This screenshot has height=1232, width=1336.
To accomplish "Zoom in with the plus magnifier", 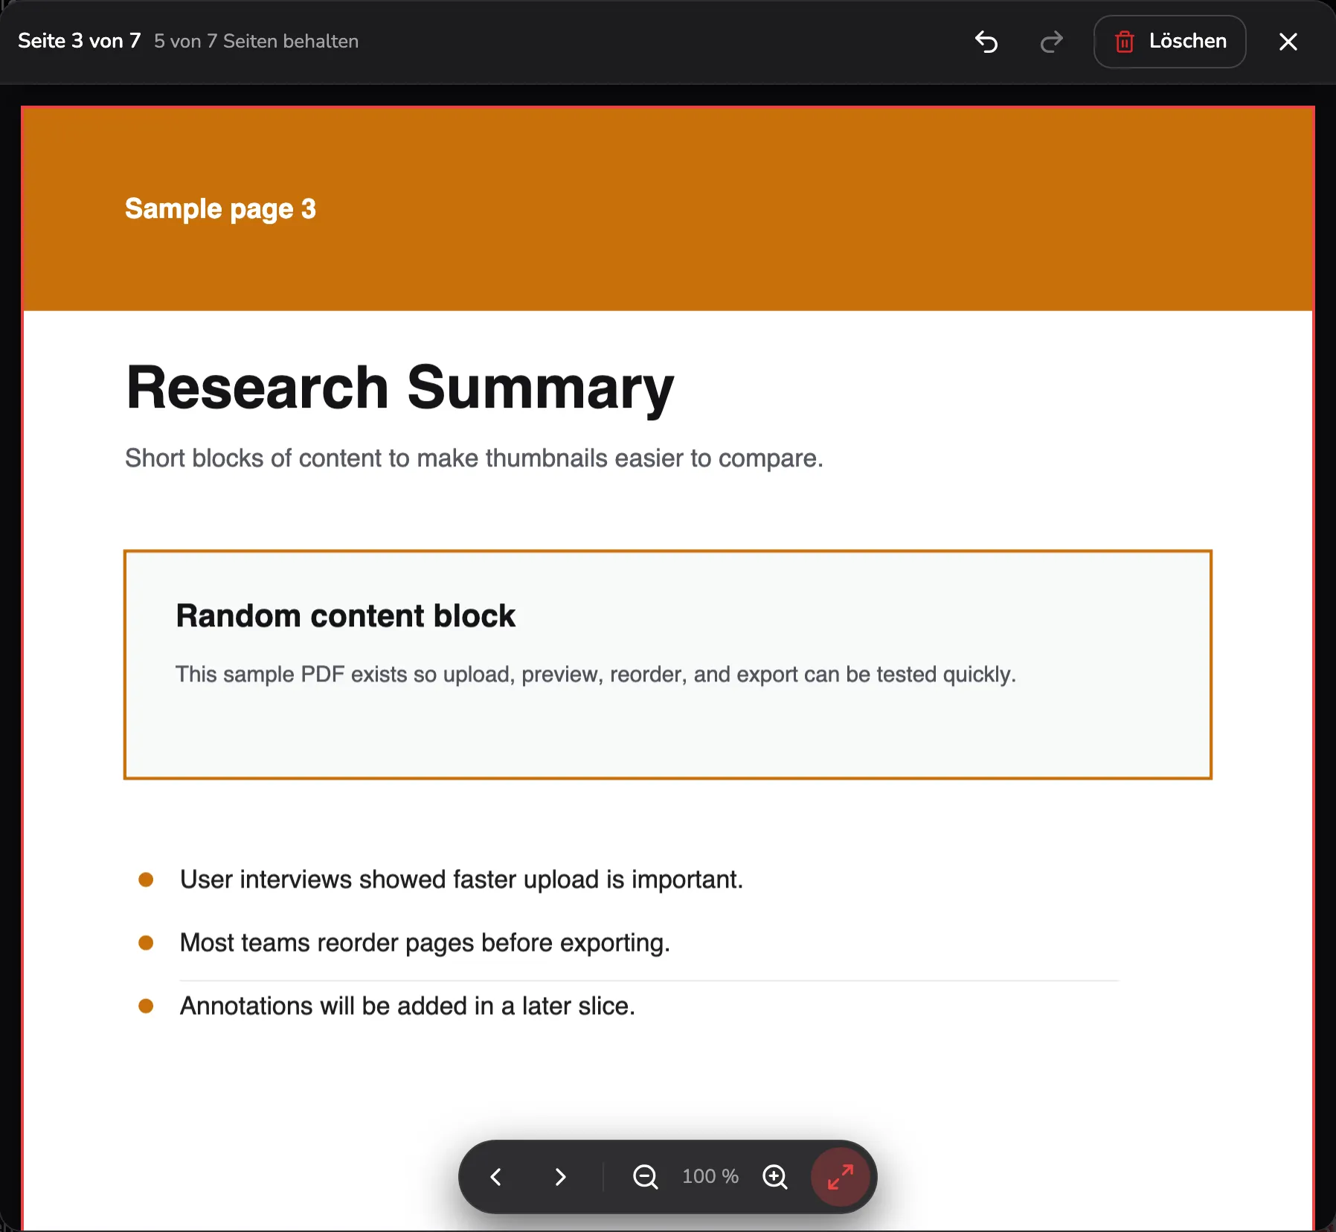I will point(775,1176).
